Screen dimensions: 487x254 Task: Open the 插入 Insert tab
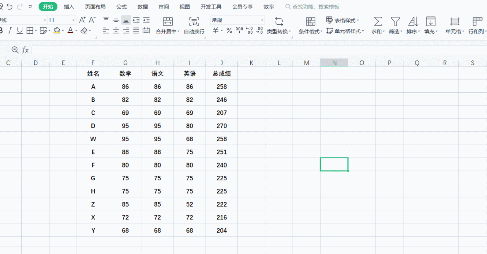click(69, 7)
